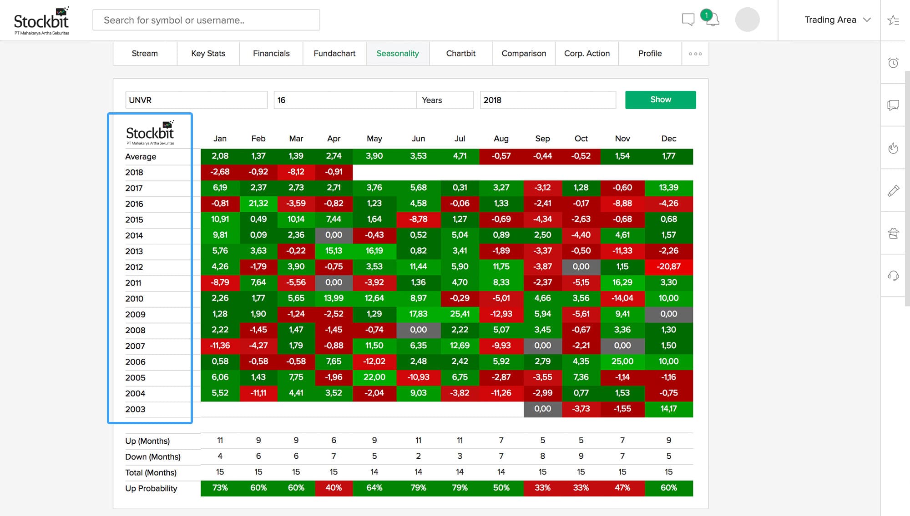Click the Jul 2009 cell showing 25,41
Viewport: 910px width, 516px height.
[460, 314]
